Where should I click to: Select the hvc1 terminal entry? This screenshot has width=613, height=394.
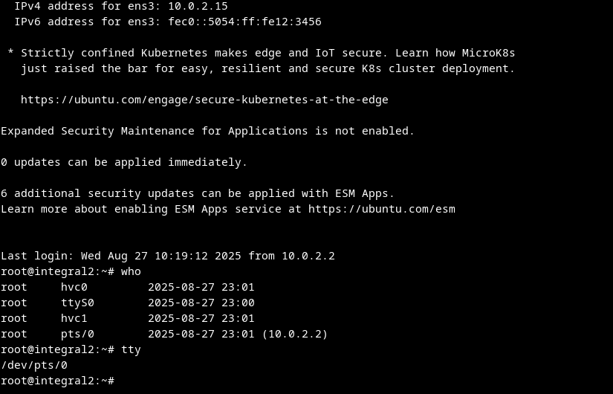pyautogui.click(x=74, y=318)
